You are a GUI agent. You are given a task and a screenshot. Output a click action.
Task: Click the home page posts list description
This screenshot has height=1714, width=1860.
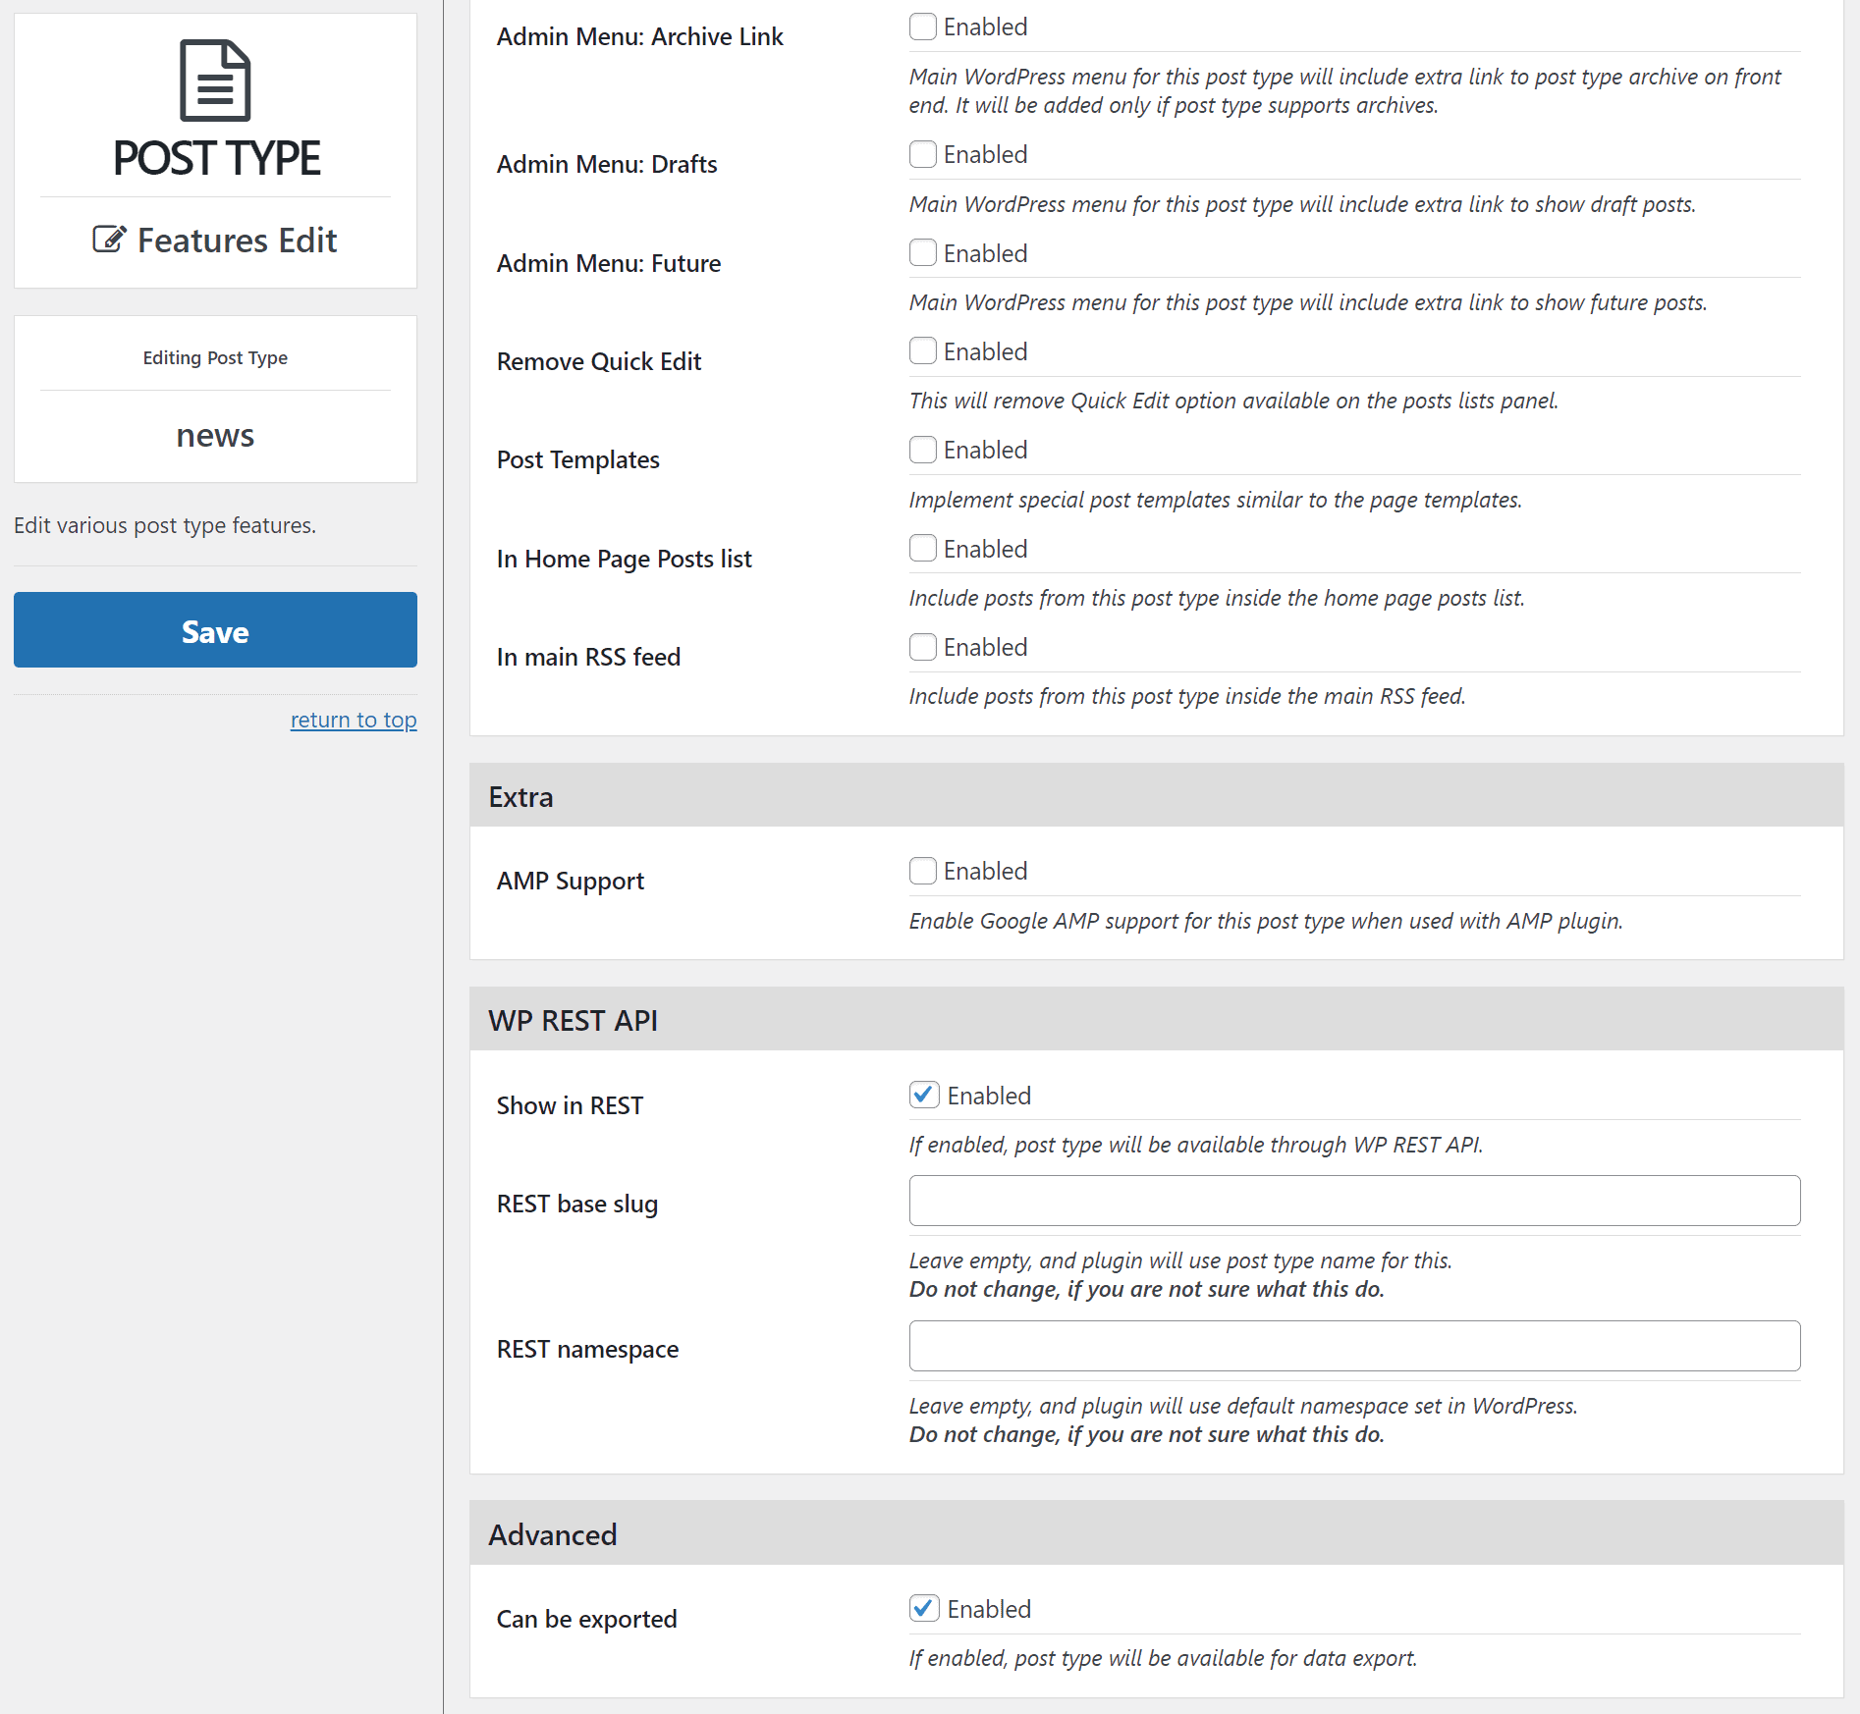pyautogui.click(x=1217, y=598)
